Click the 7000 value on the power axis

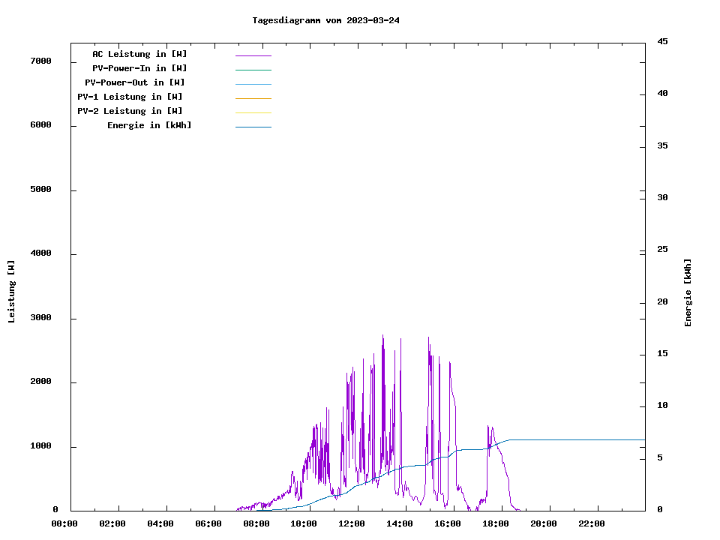(x=41, y=61)
